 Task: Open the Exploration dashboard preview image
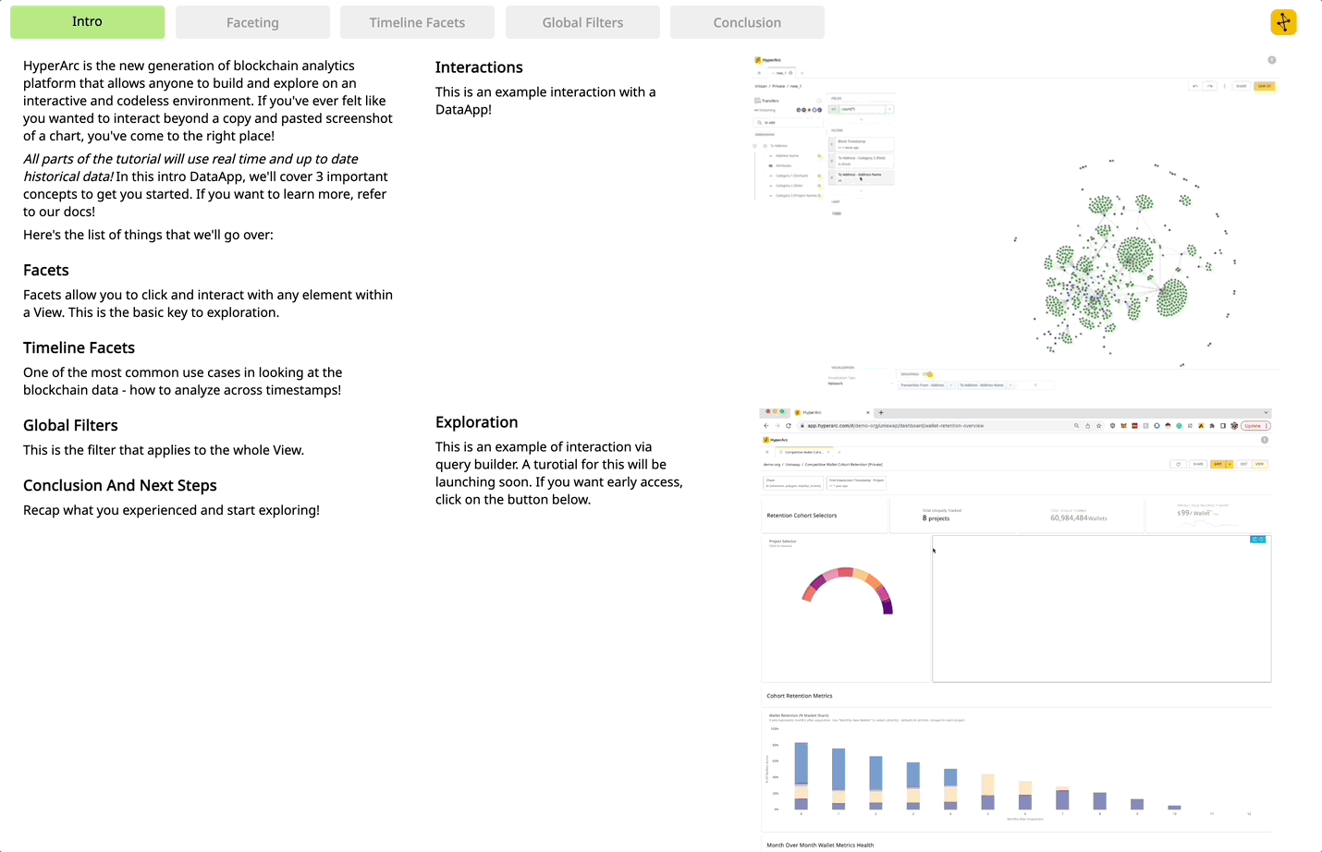(x=1017, y=628)
